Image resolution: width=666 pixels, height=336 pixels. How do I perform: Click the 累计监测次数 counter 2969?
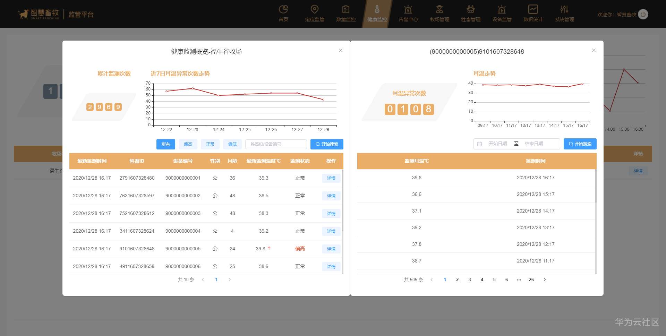click(104, 107)
